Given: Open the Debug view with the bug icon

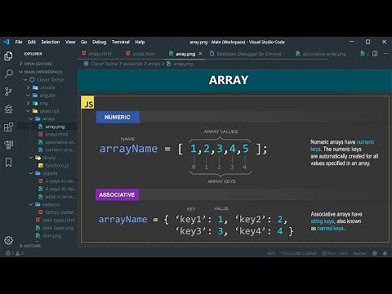Looking at the screenshot, I should pyautogui.click(x=8, y=109).
